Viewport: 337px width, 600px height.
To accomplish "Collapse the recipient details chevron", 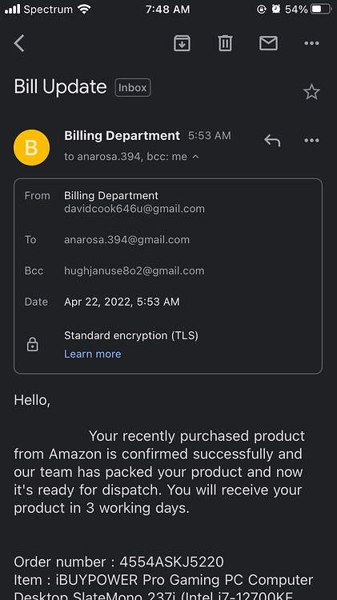I will (195, 157).
